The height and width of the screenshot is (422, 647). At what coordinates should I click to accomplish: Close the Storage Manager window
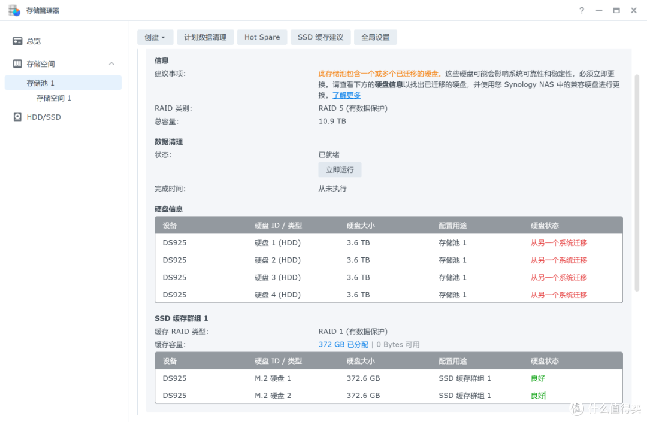[x=634, y=10]
